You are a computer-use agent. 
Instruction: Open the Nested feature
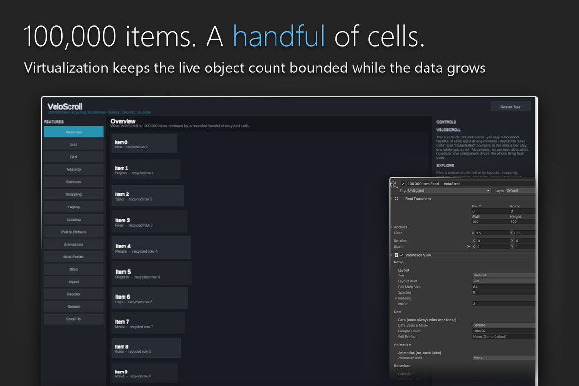pos(73,307)
